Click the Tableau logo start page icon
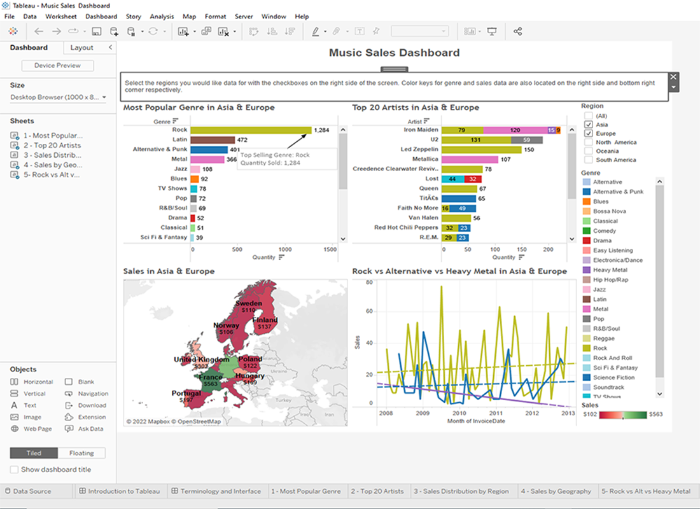The width and height of the screenshot is (700, 509). click(13, 31)
